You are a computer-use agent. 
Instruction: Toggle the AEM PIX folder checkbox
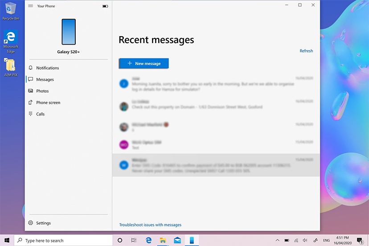tap(6, 60)
